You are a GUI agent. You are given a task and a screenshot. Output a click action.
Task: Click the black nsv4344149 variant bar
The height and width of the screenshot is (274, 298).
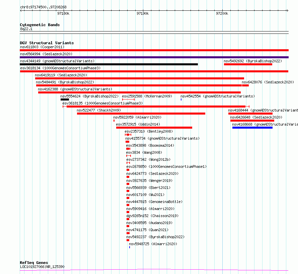pyautogui.click(x=109, y=64)
